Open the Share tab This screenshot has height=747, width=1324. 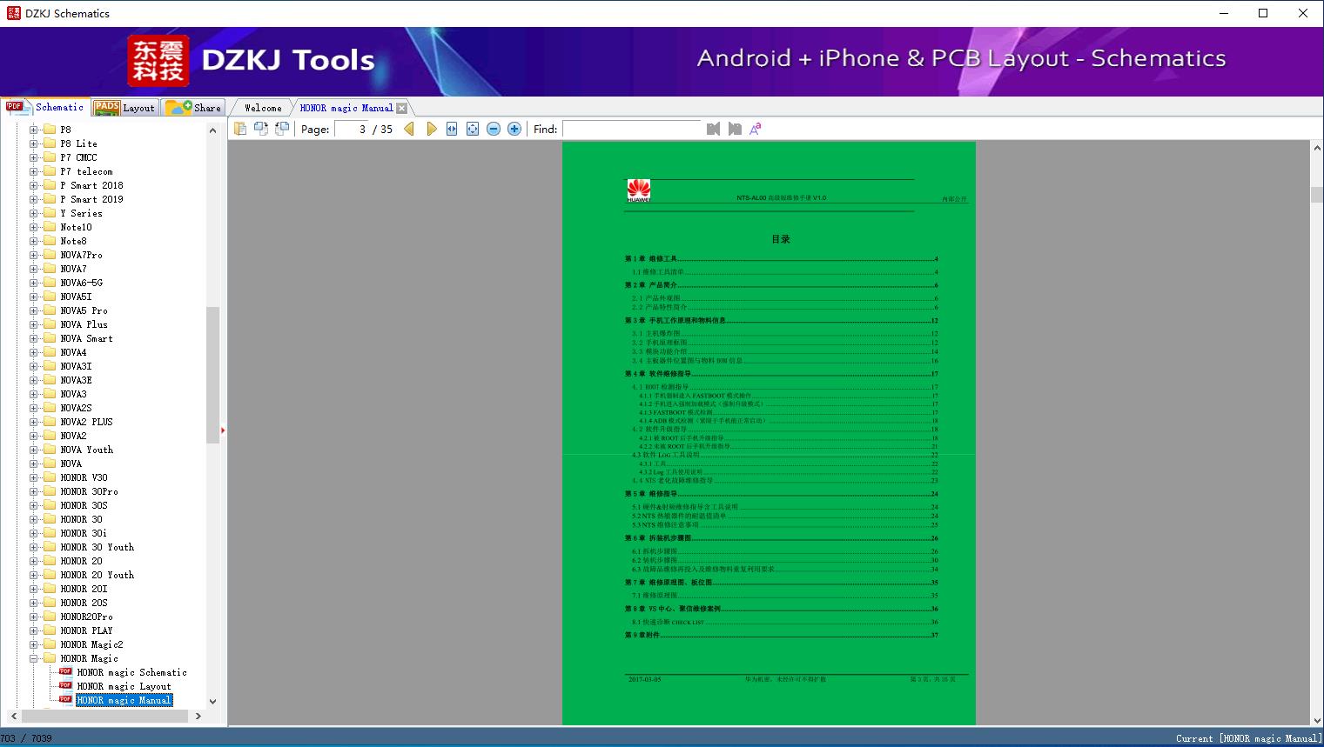click(193, 108)
